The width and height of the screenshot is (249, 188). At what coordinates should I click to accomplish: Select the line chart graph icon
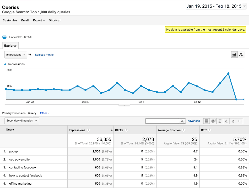[x=234, y=54]
